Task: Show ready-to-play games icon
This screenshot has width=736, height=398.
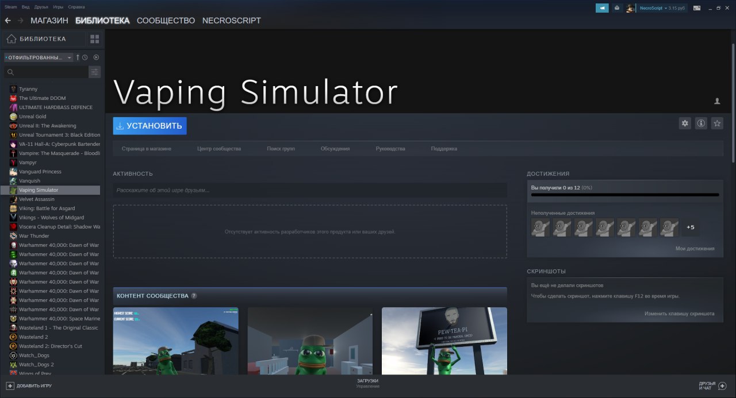Action: point(96,57)
